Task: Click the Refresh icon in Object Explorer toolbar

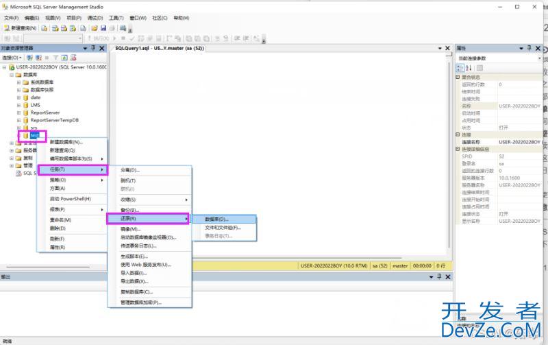Action: pos(64,58)
